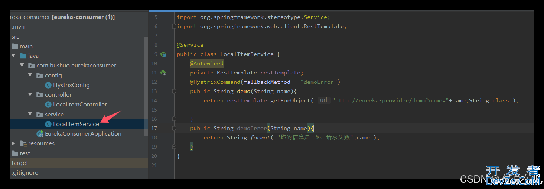The image size is (544, 189).
Task: Toggle fold marker on line 13
Action: [x=174, y=91]
